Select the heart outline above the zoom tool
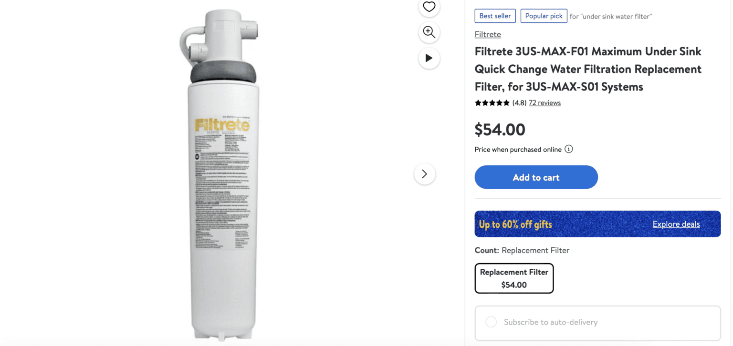Image resolution: width=733 pixels, height=346 pixels. [429, 7]
